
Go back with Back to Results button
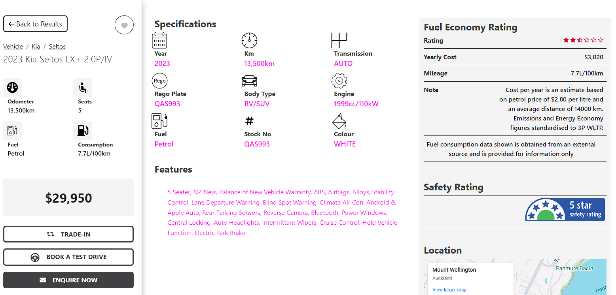[x=35, y=24]
